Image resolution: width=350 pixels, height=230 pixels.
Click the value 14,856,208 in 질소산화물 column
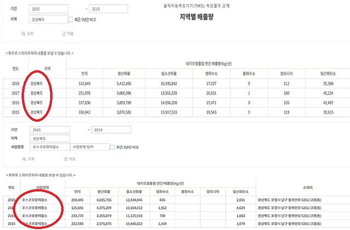tap(169, 103)
